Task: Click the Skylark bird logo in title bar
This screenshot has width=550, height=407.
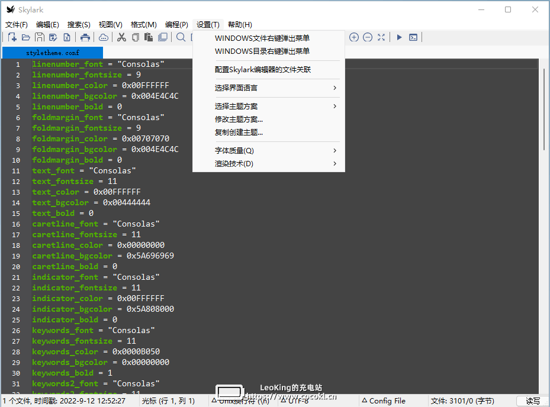Action: click(11, 9)
